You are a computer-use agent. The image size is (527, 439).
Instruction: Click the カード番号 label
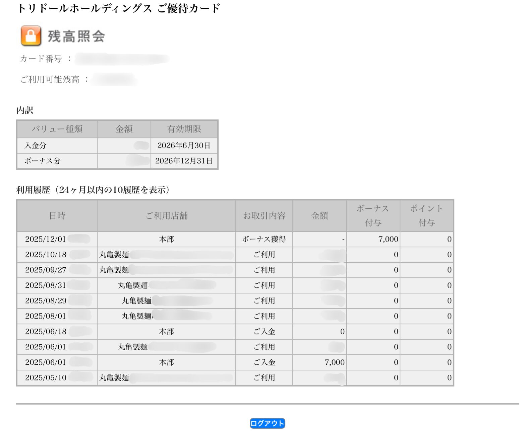(41, 59)
